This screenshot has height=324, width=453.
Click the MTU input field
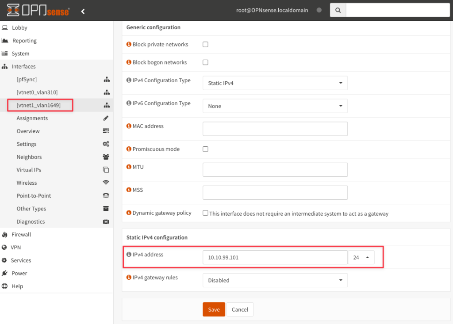click(275, 170)
